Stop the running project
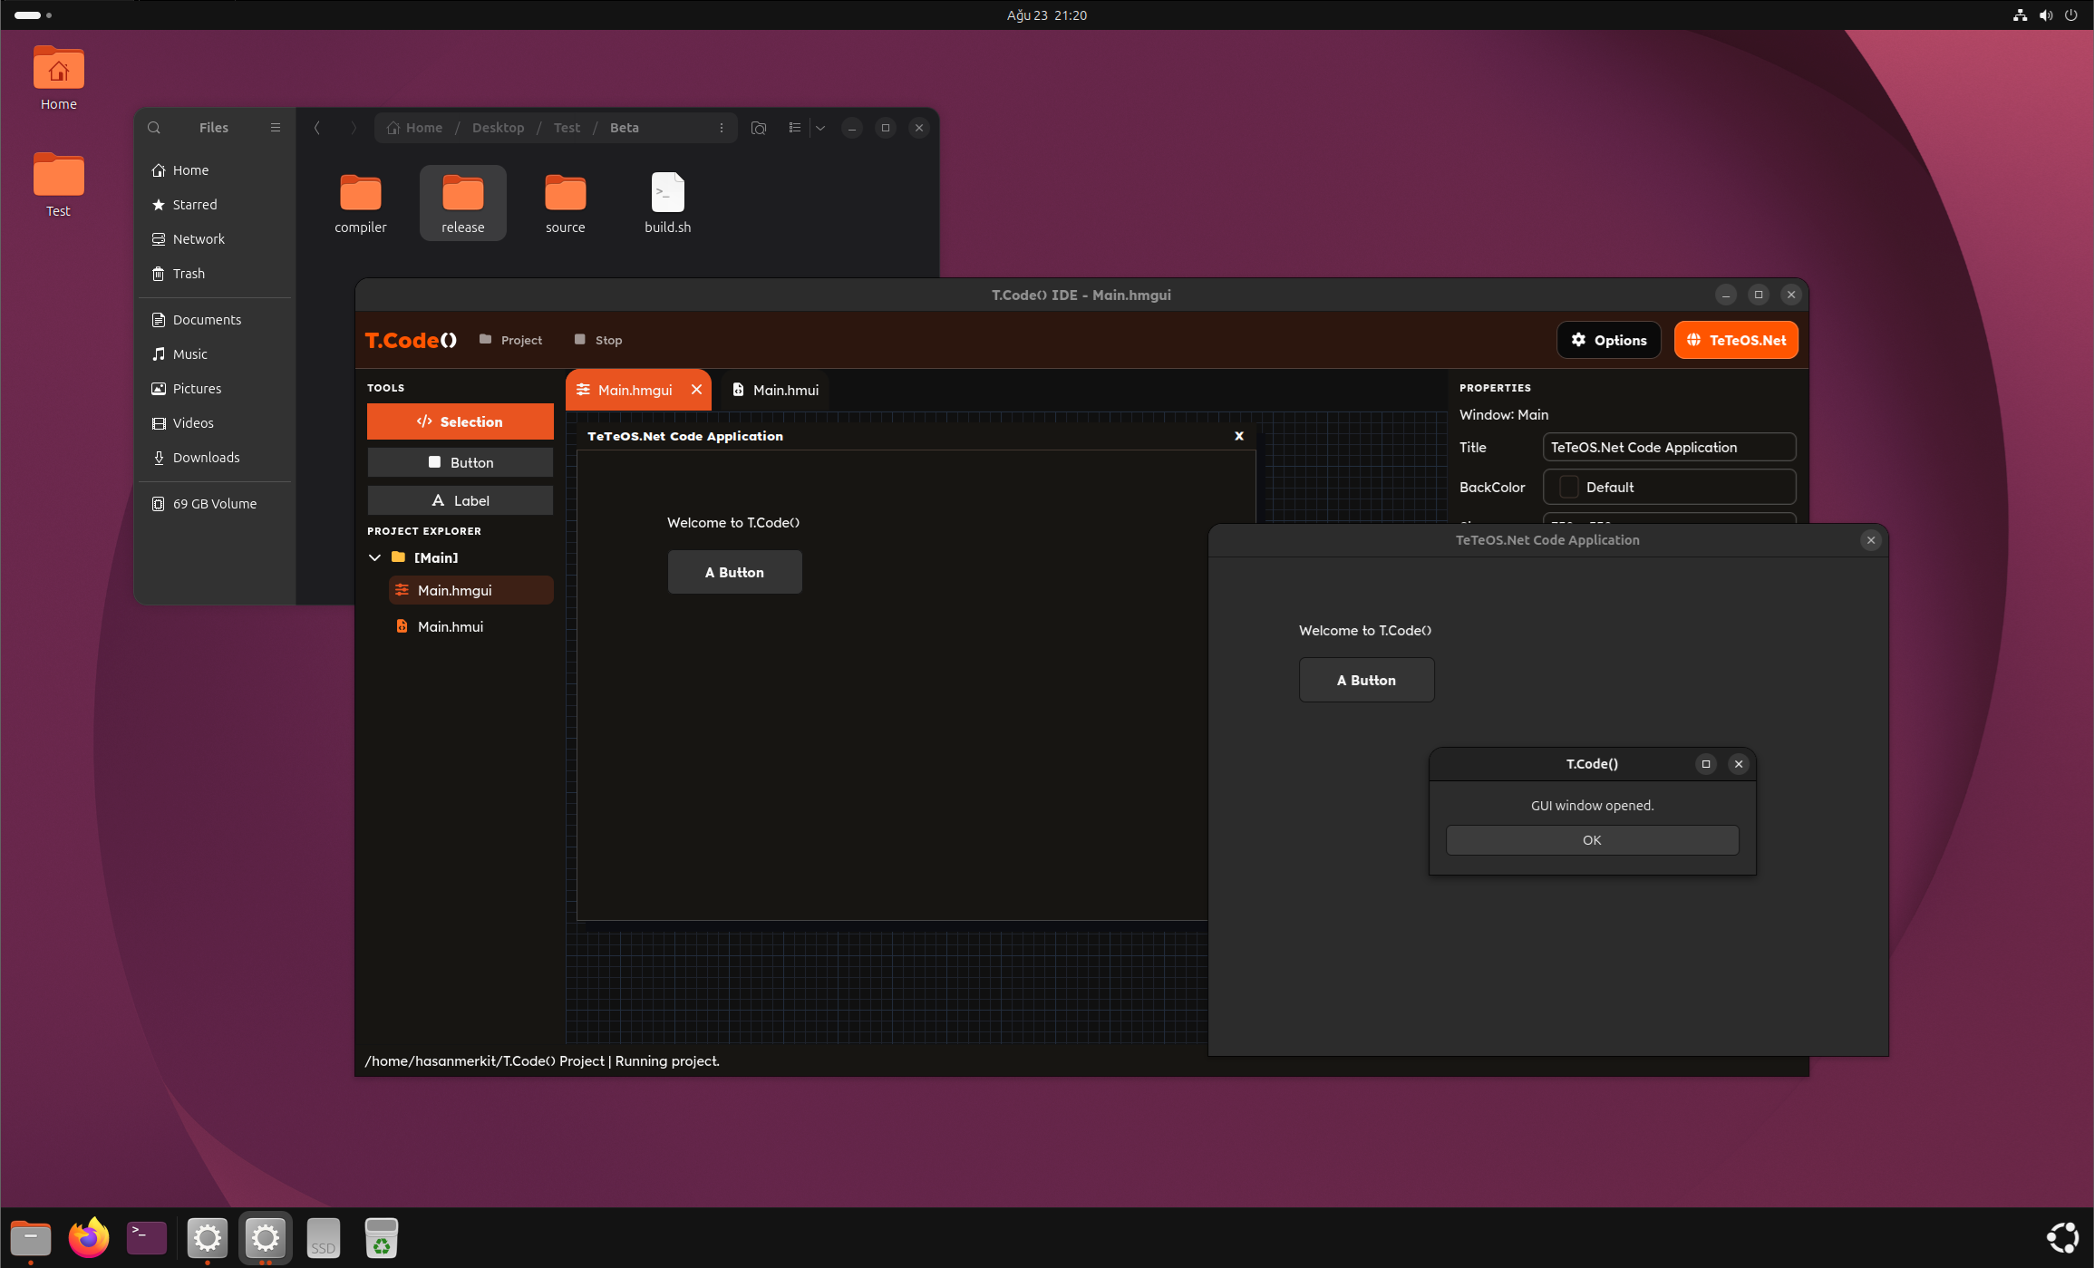The height and width of the screenshot is (1268, 2094). pos(598,340)
